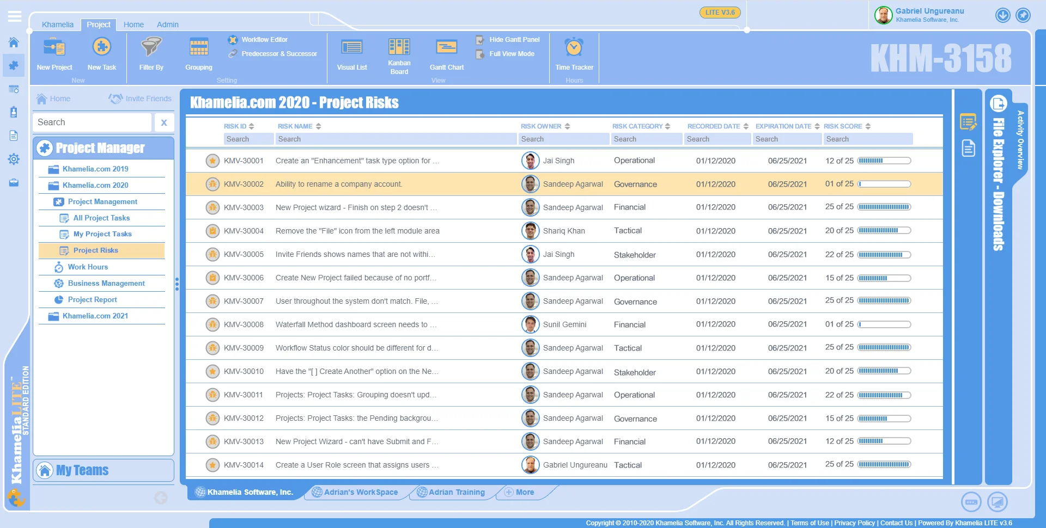Image resolution: width=1046 pixels, height=528 pixels.
Task: Click risk score bar for KMV-30003
Action: [x=884, y=207]
